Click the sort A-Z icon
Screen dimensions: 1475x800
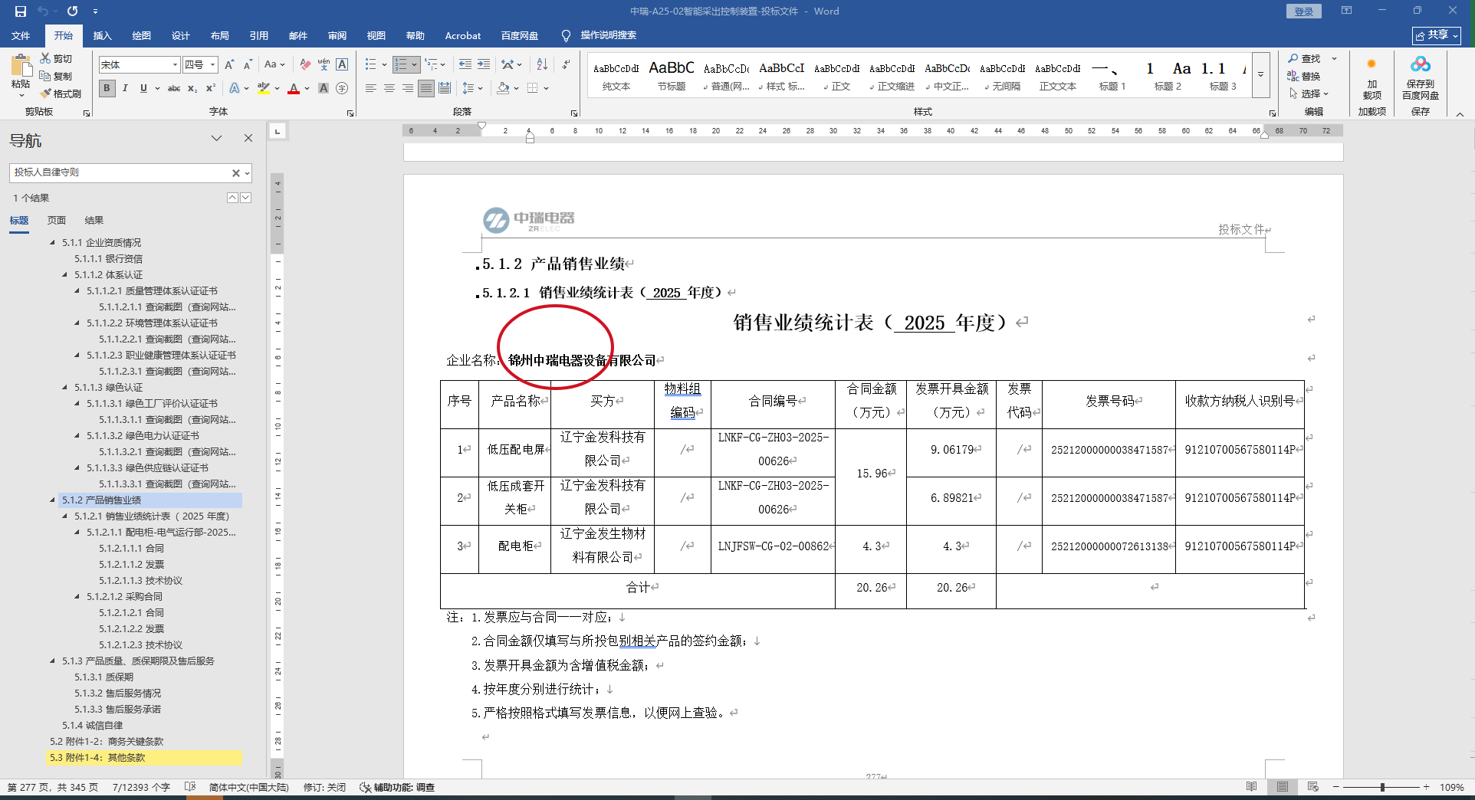542,64
